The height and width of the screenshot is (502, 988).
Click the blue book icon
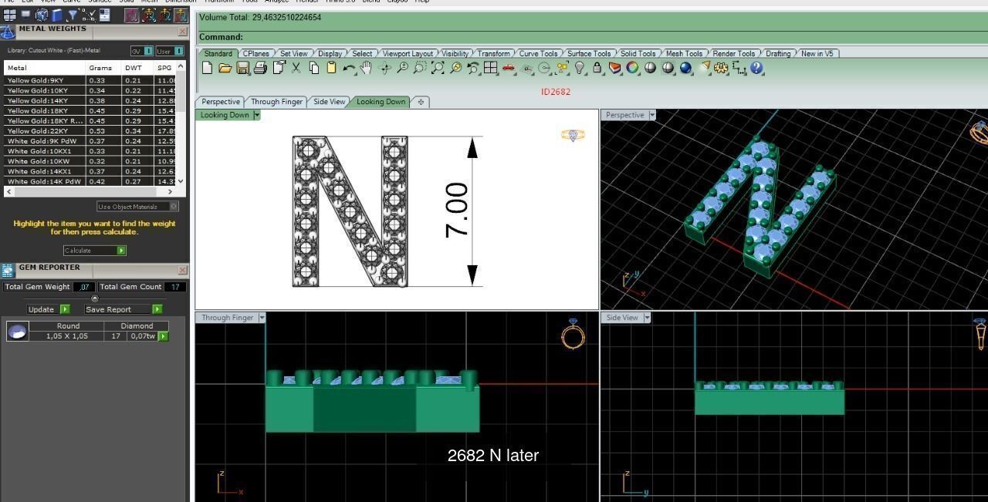[x=56, y=14]
